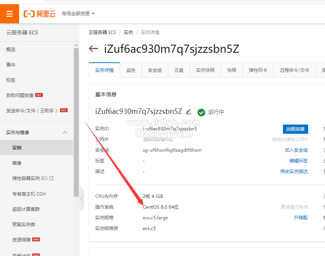The width and height of the screenshot is (325, 256).
Task: Click the 运行中 status text
Action: tap(216, 112)
